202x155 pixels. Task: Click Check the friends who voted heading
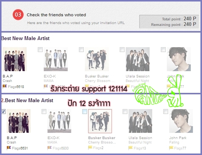tap(56, 15)
